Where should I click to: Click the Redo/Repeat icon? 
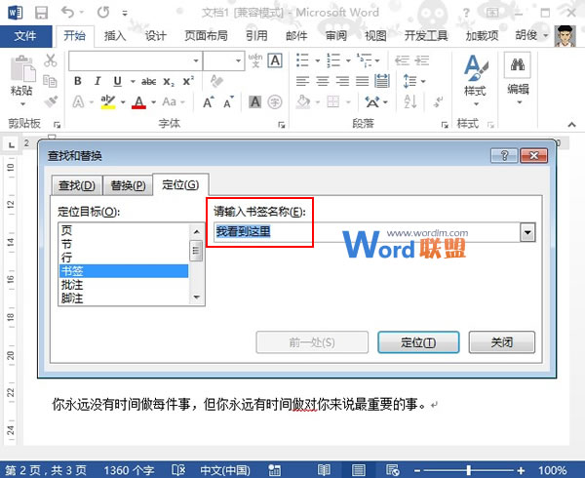pos(103,13)
